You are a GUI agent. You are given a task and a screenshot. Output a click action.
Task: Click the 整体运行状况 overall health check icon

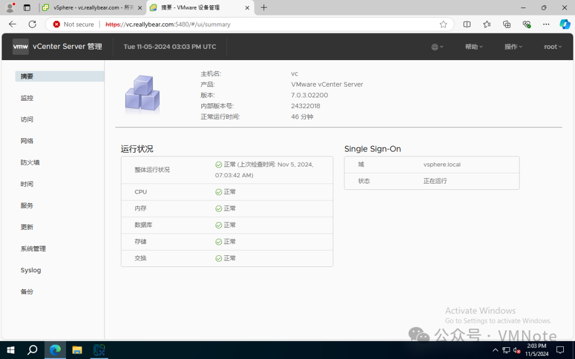219,165
